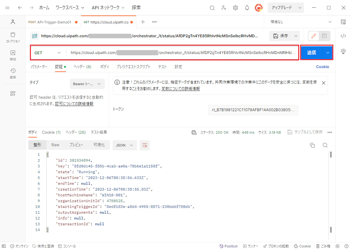Image resolution: width=351 pixels, height=250 pixels.
Task: Open the send options dropdown arrow
Action: [328, 53]
